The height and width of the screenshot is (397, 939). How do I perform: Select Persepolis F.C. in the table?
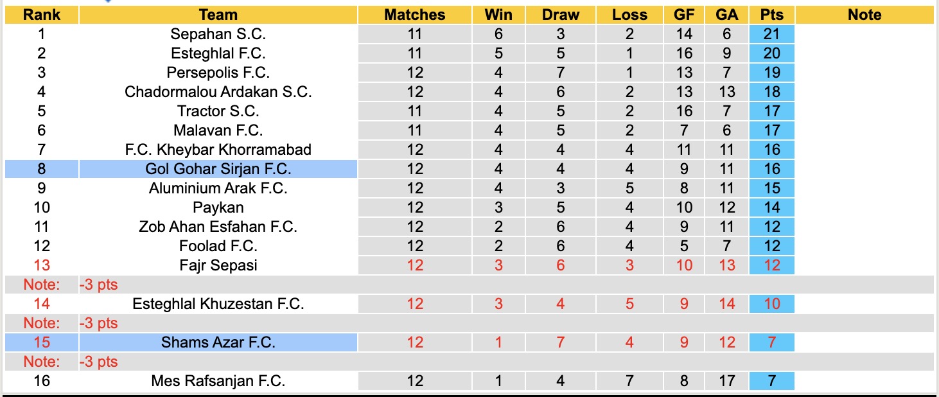point(218,73)
